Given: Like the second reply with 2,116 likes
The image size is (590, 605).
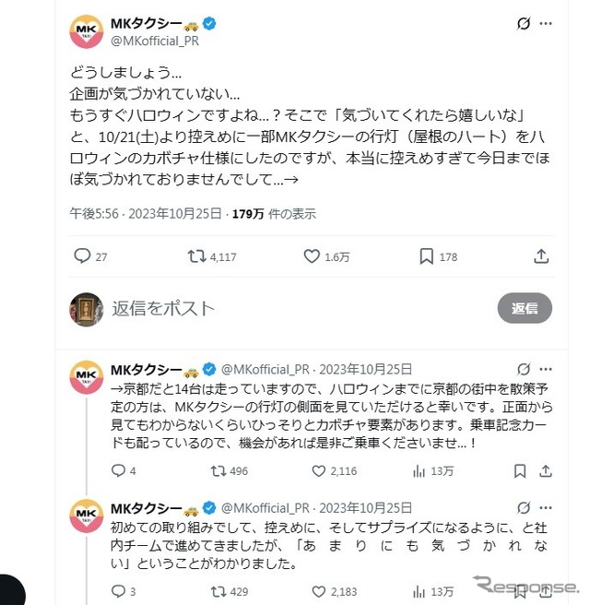Looking at the screenshot, I should click(x=320, y=471).
